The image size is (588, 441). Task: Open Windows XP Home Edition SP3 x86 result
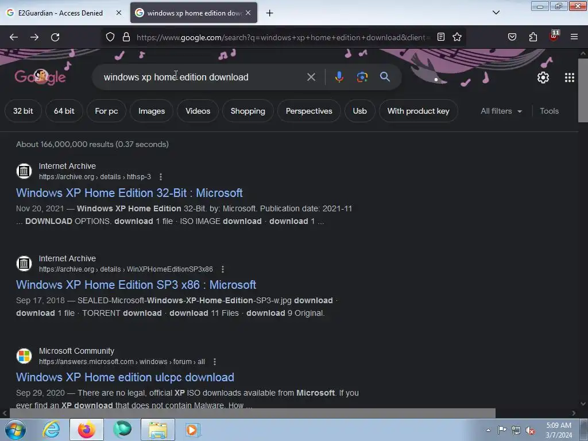[x=136, y=285]
